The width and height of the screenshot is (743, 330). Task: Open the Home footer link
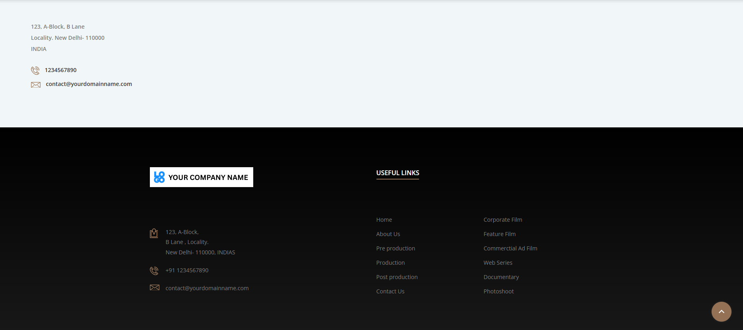pos(384,220)
